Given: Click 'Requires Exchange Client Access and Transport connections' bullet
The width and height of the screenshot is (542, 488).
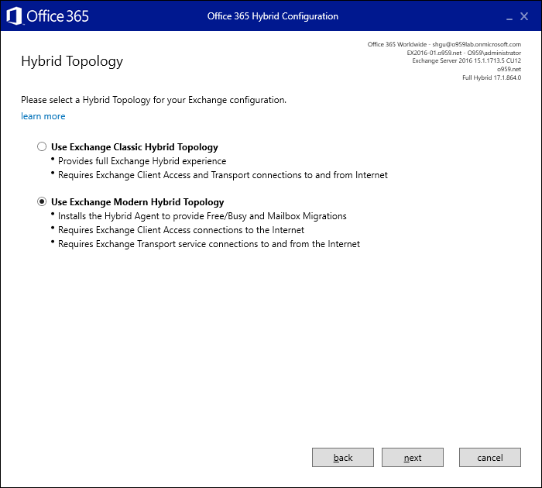Looking at the screenshot, I should coord(223,175).
